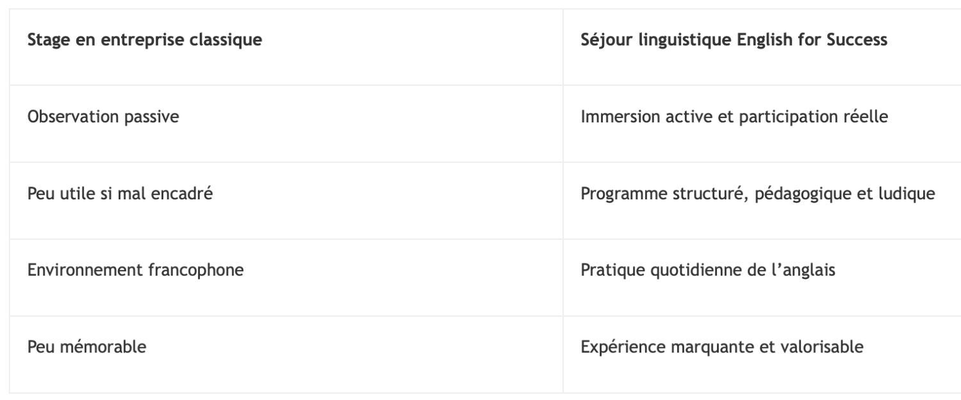The image size is (961, 400).
Task: Click the "Immersion active et participation réelle" cell
Action: 734,117
